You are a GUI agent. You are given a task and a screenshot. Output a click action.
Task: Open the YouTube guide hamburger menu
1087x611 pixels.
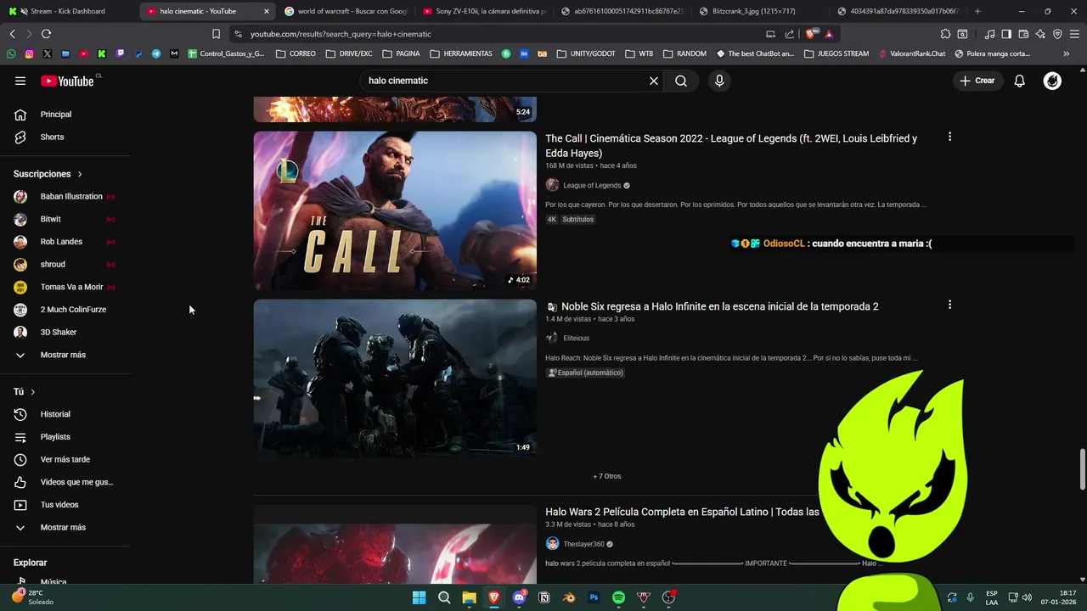click(20, 81)
